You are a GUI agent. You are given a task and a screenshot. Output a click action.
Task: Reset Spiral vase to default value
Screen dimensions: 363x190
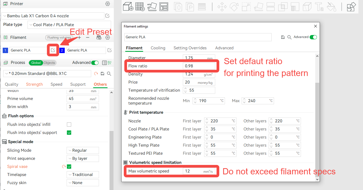(x=64, y=167)
